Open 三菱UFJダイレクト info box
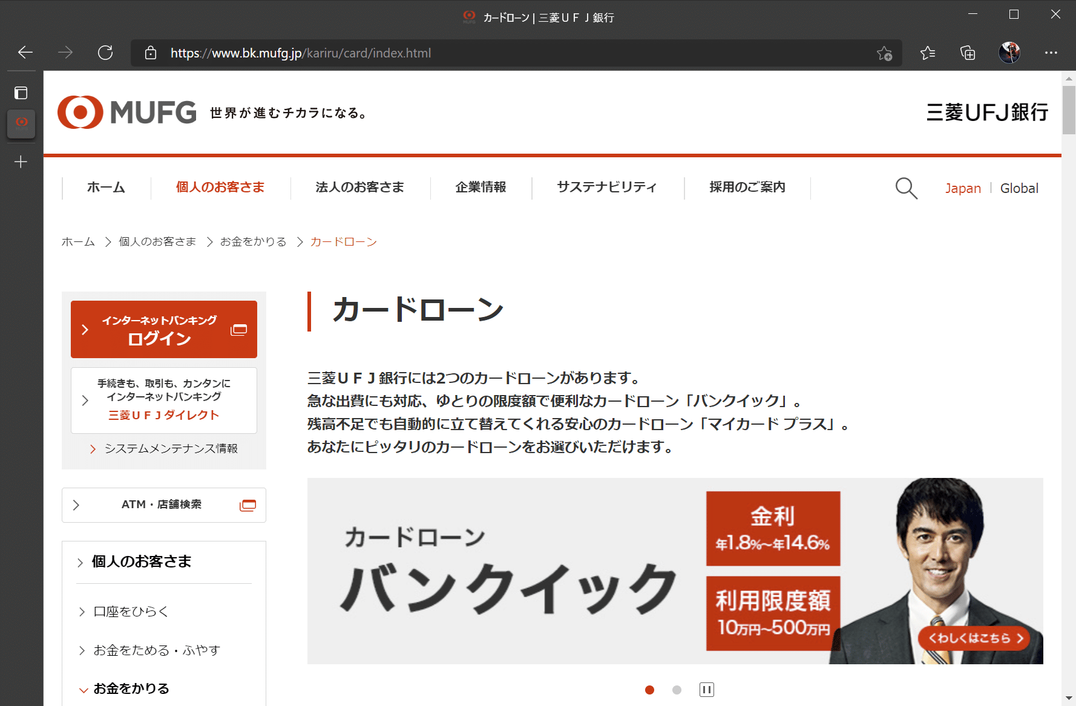 [164, 400]
